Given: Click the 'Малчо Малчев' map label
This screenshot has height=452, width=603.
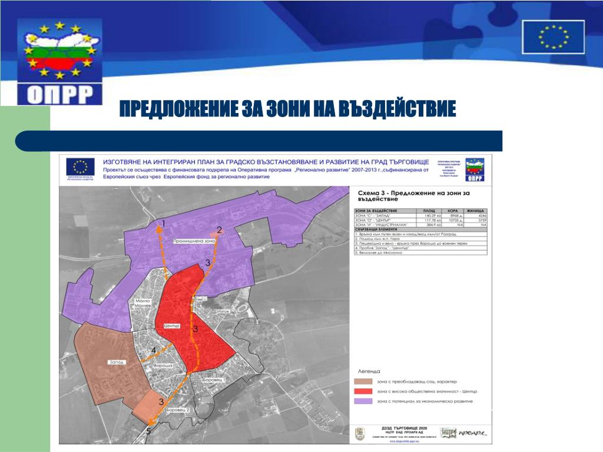Looking at the screenshot, I should [143, 303].
